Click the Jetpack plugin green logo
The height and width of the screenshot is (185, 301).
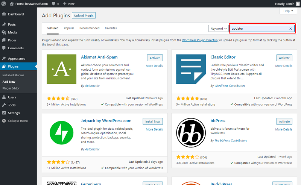click(x=61, y=133)
